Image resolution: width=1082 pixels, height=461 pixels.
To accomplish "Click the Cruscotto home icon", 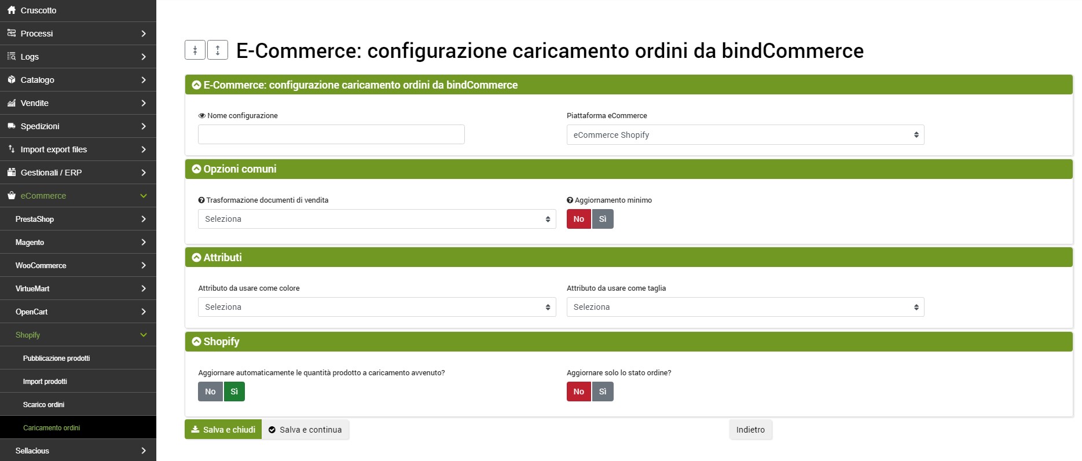I will [11, 10].
